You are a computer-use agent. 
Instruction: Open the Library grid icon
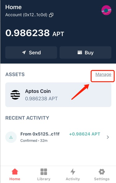tap(44, 172)
